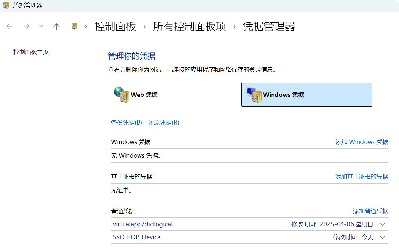399x250 pixels.
Task: Expand chevron after 所有控制面板项 breadcrumb
Action: coord(234,26)
